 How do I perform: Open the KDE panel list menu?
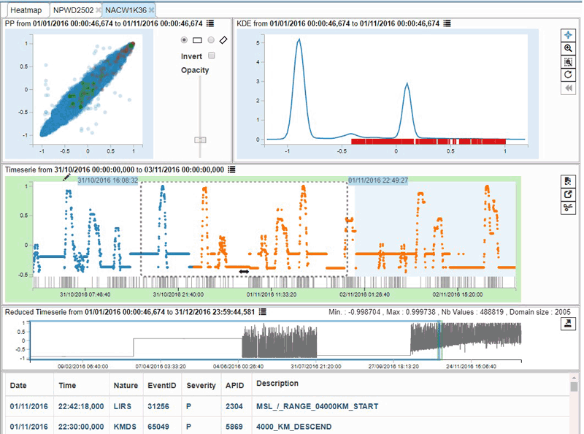447,23
